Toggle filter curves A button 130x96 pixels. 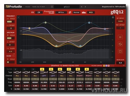[104, 66]
